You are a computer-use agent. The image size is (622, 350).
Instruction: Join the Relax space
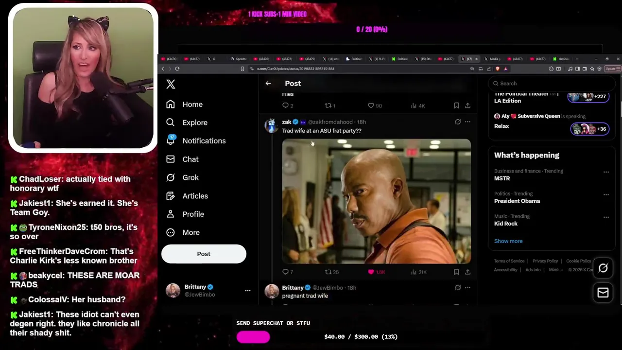(589, 129)
